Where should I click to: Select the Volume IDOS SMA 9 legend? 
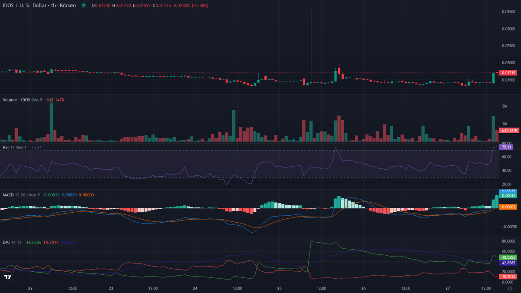tap(23, 100)
